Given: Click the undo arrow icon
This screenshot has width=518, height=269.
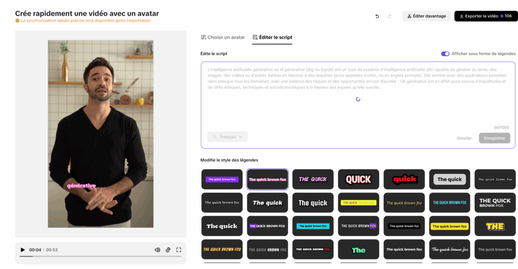Looking at the screenshot, I should [x=377, y=16].
